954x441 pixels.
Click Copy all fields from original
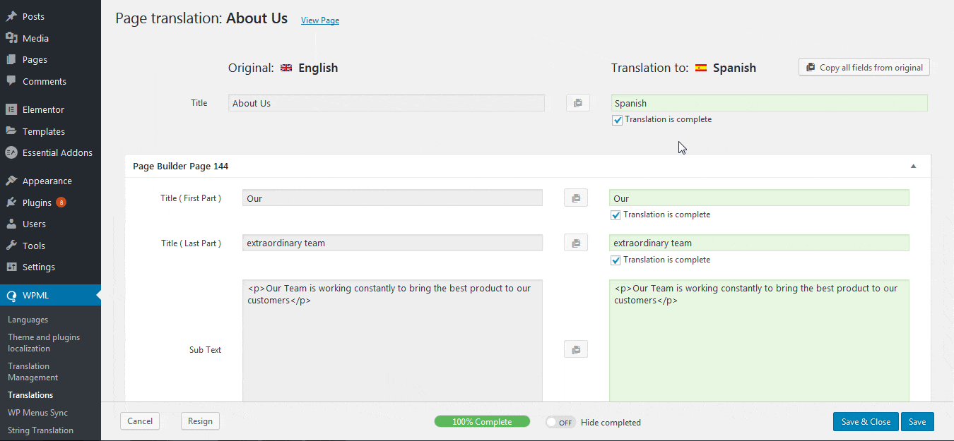(864, 68)
